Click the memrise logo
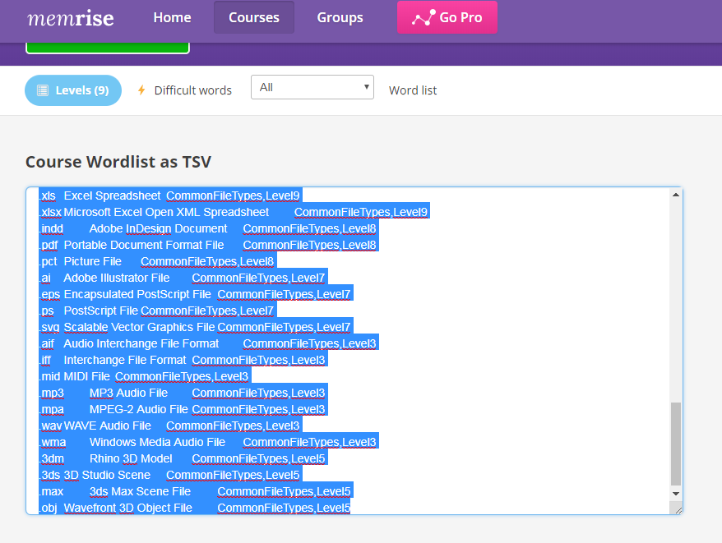722x543 pixels. point(72,17)
